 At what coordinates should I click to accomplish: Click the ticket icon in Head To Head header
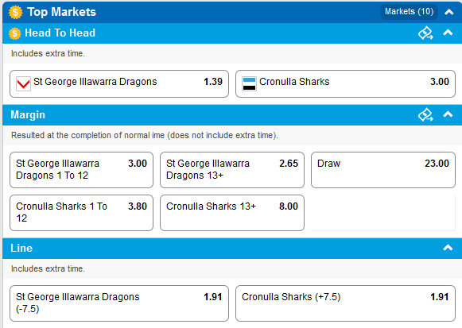pyautogui.click(x=425, y=33)
